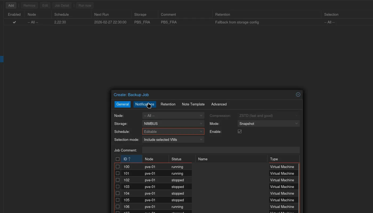Viewport: 373px width, 213px height.
Task: Close the Create: Backup Job dialog
Action: pos(298,95)
